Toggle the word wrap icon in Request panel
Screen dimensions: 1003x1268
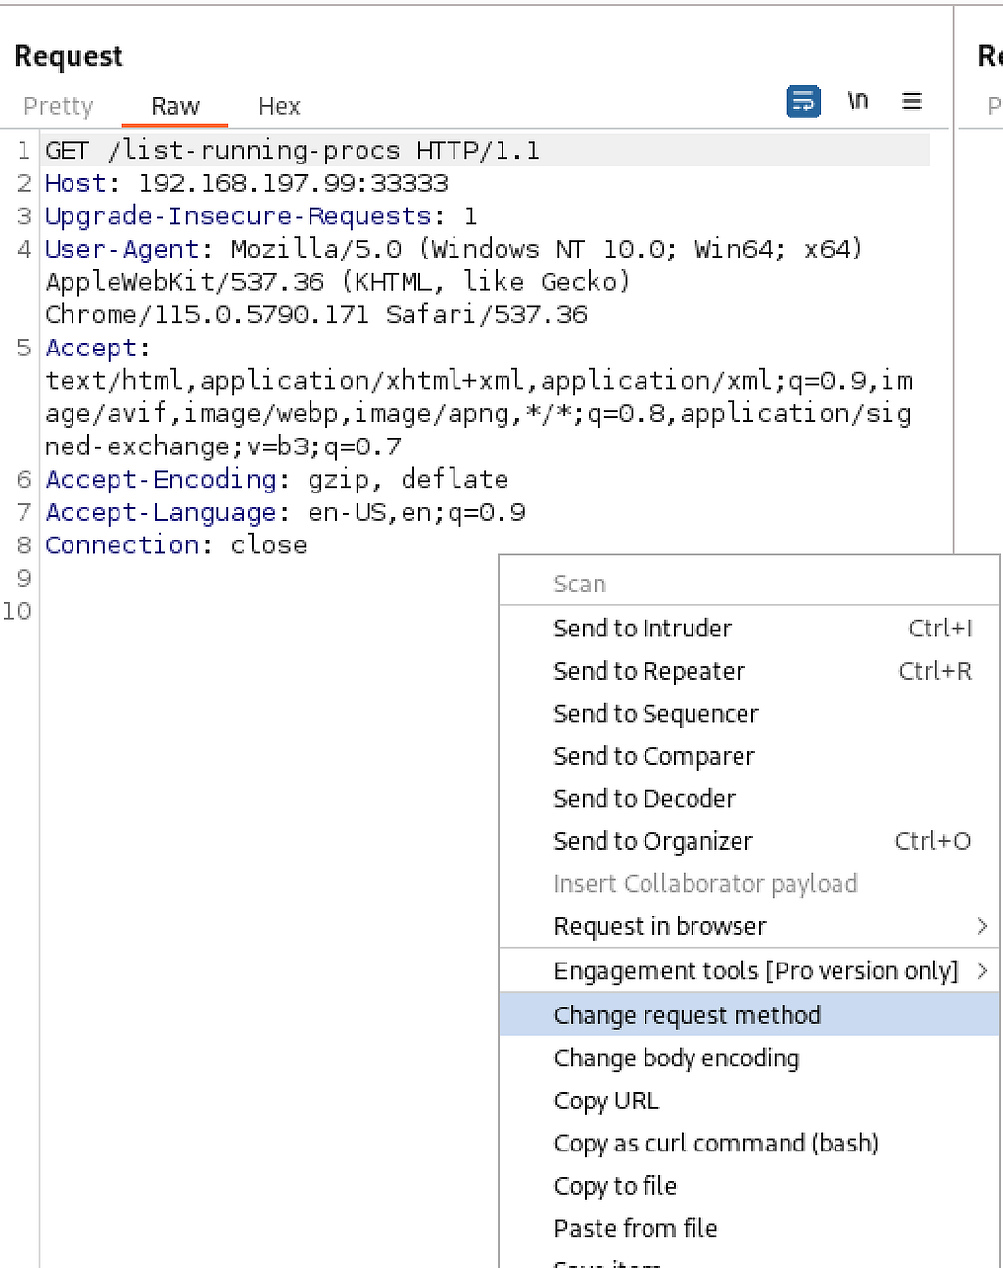tap(803, 101)
